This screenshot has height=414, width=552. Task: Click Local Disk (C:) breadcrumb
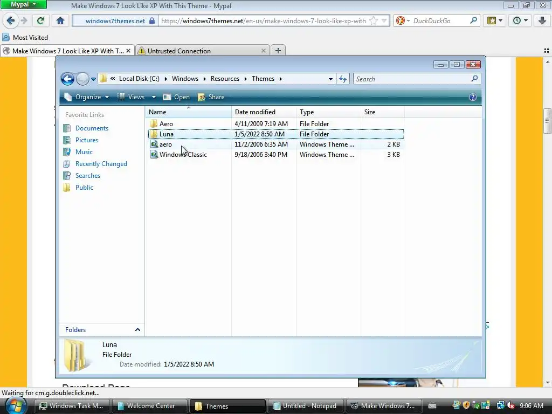[139, 79]
